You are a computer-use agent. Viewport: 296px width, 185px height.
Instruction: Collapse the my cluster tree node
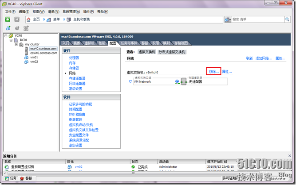pos(16,44)
